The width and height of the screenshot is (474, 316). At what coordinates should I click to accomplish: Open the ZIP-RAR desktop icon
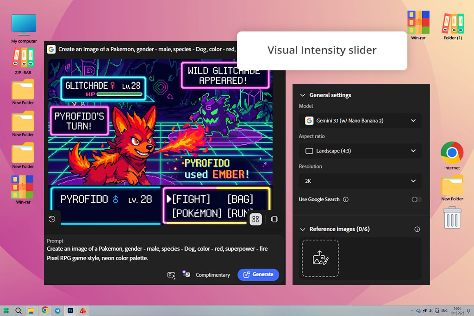(x=23, y=61)
